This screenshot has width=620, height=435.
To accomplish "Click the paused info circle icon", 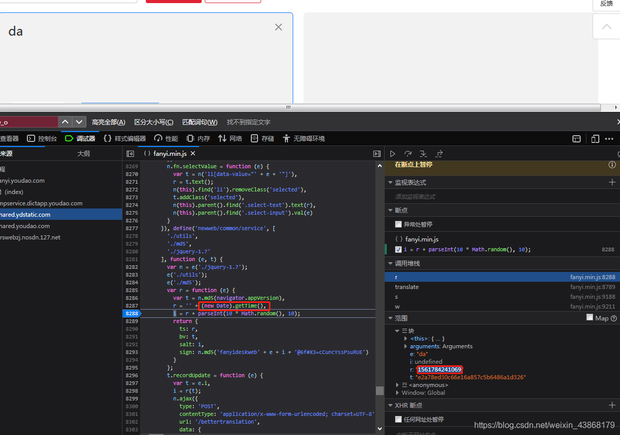I will [x=612, y=165].
